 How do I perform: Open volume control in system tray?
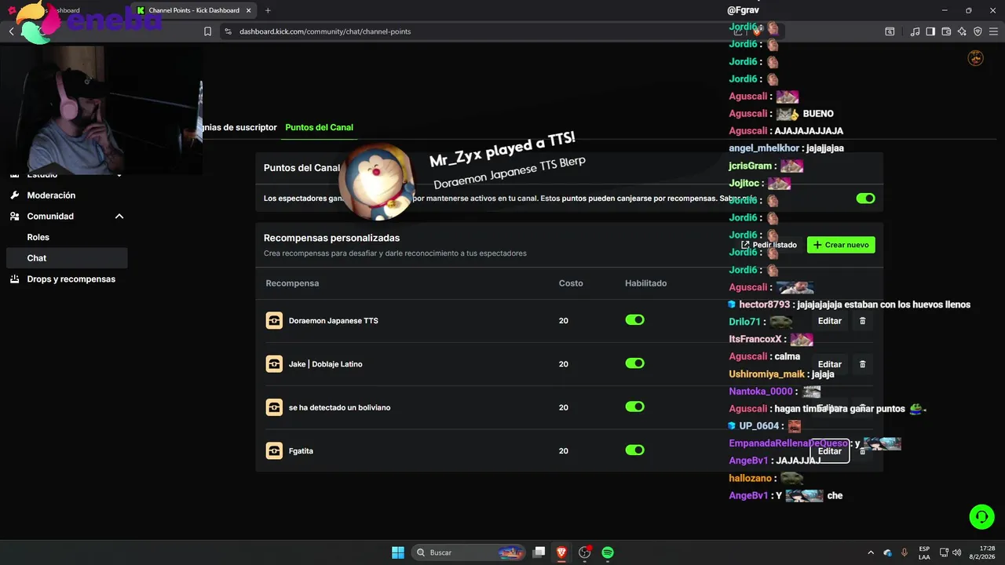tap(957, 552)
